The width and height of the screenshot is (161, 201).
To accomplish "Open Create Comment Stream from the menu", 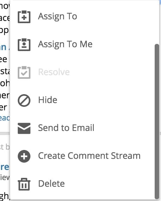I will [x=89, y=156].
